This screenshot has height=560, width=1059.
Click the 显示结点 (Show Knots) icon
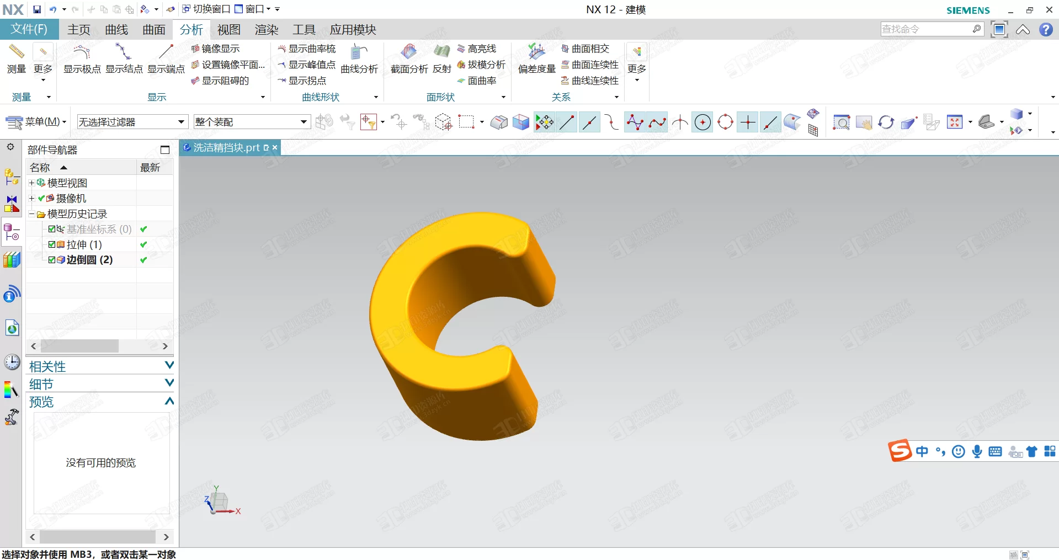[124, 58]
